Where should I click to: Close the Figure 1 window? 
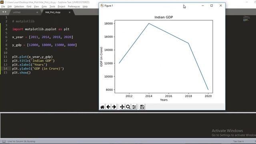(x=221, y=6)
